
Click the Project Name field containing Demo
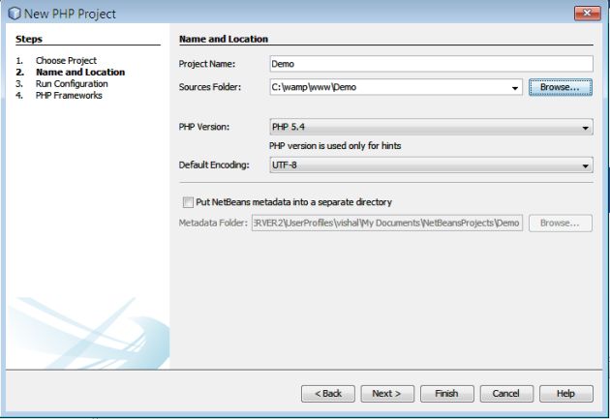(x=431, y=64)
